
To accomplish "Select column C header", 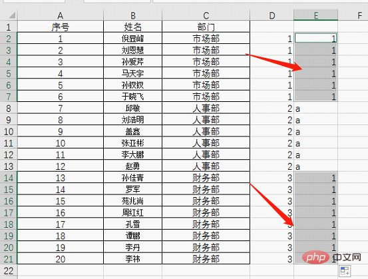I will (x=206, y=15).
